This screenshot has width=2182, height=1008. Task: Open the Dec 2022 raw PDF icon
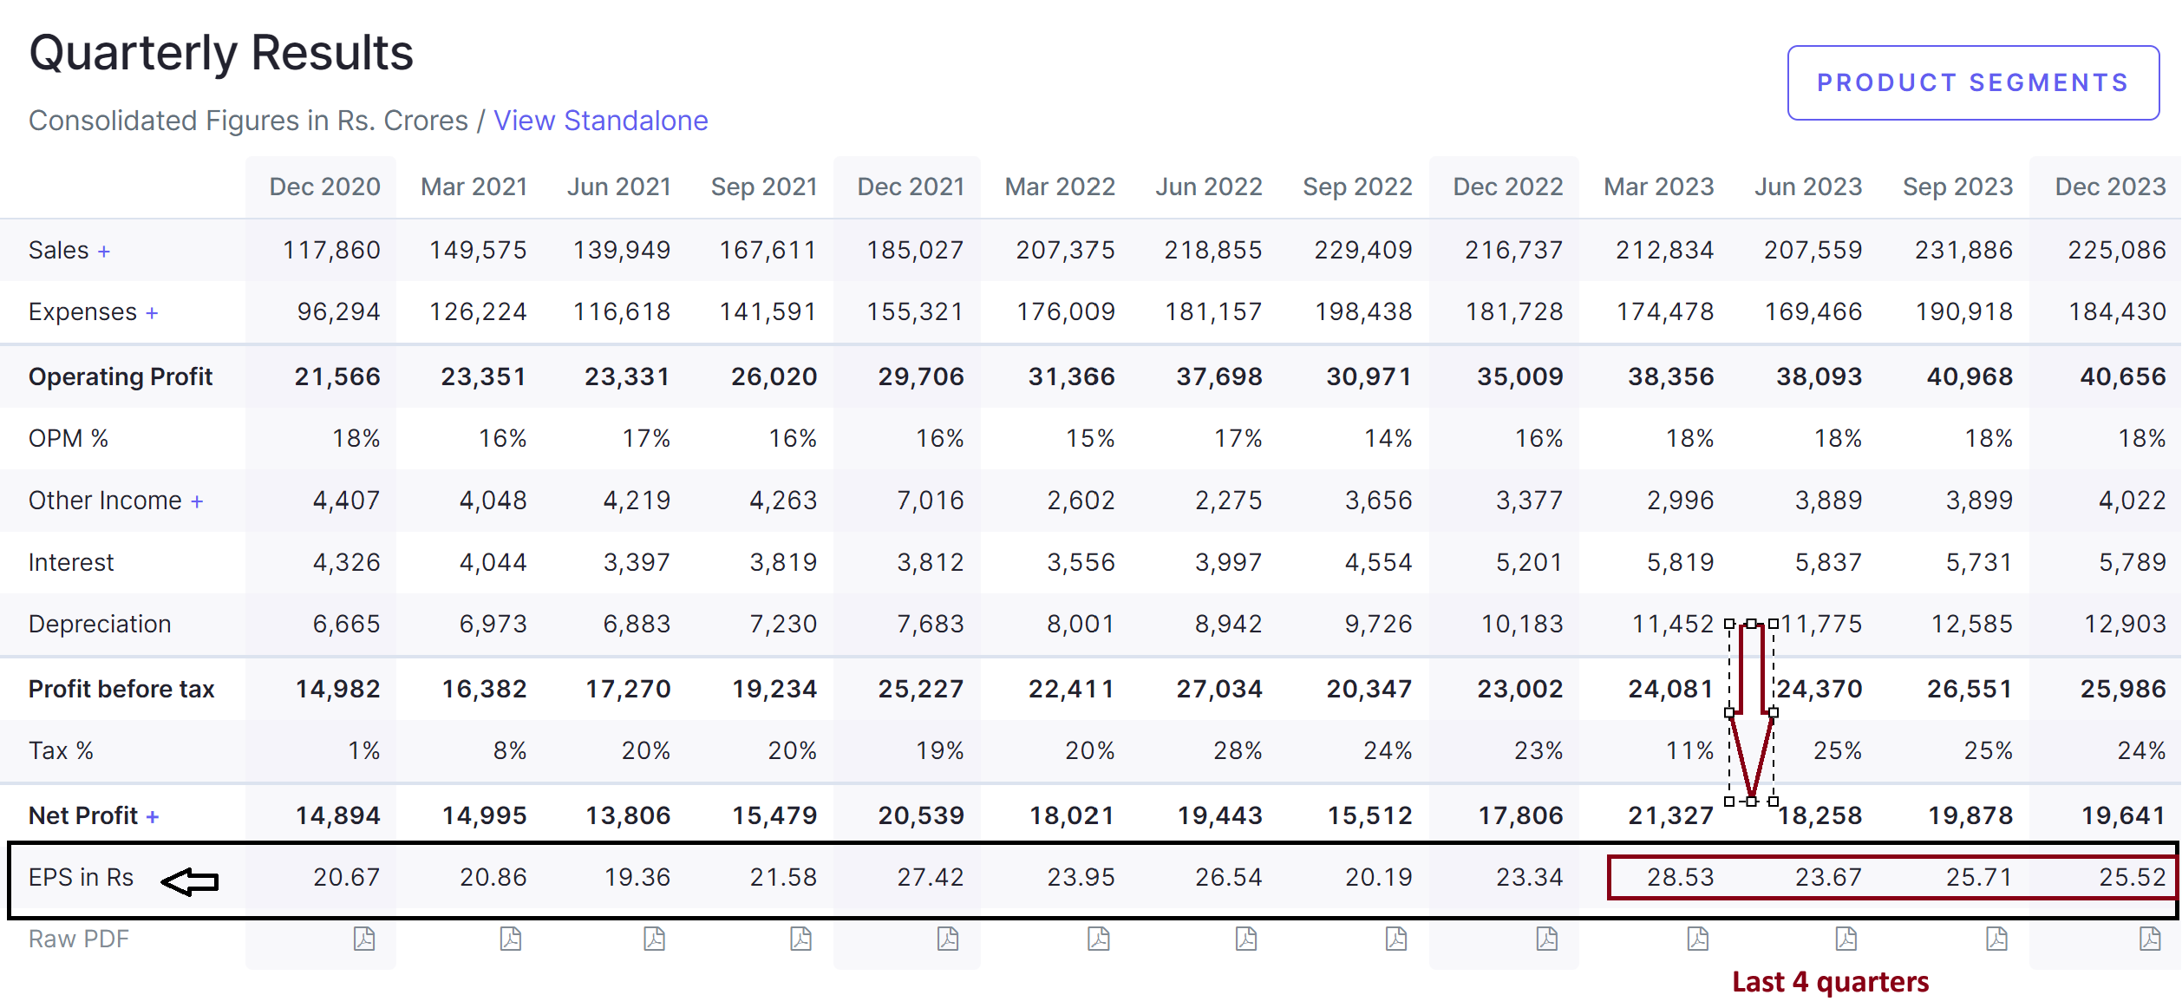(1547, 939)
